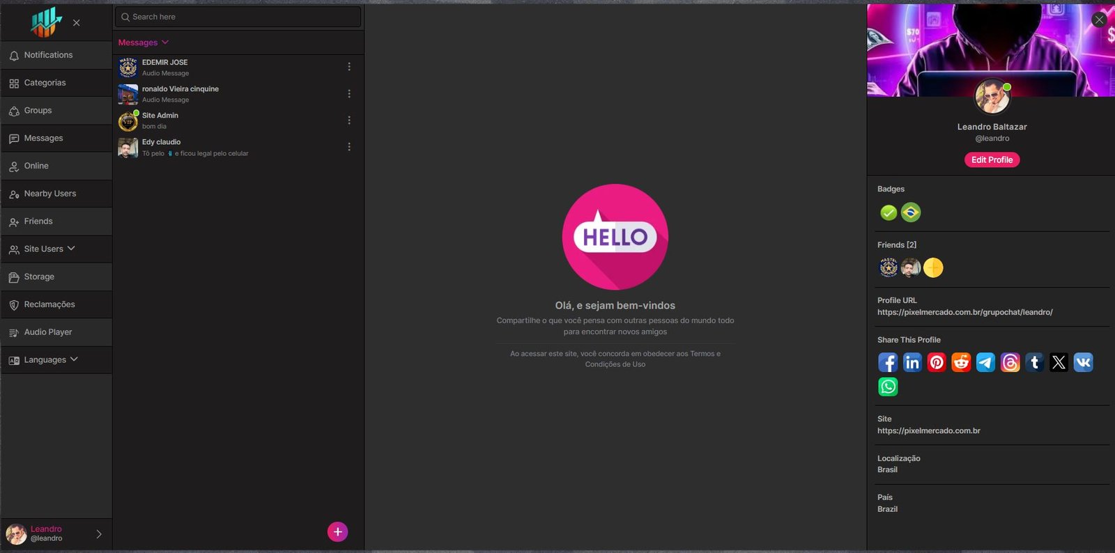
Task: Click the Pinterest share icon
Action: point(937,362)
